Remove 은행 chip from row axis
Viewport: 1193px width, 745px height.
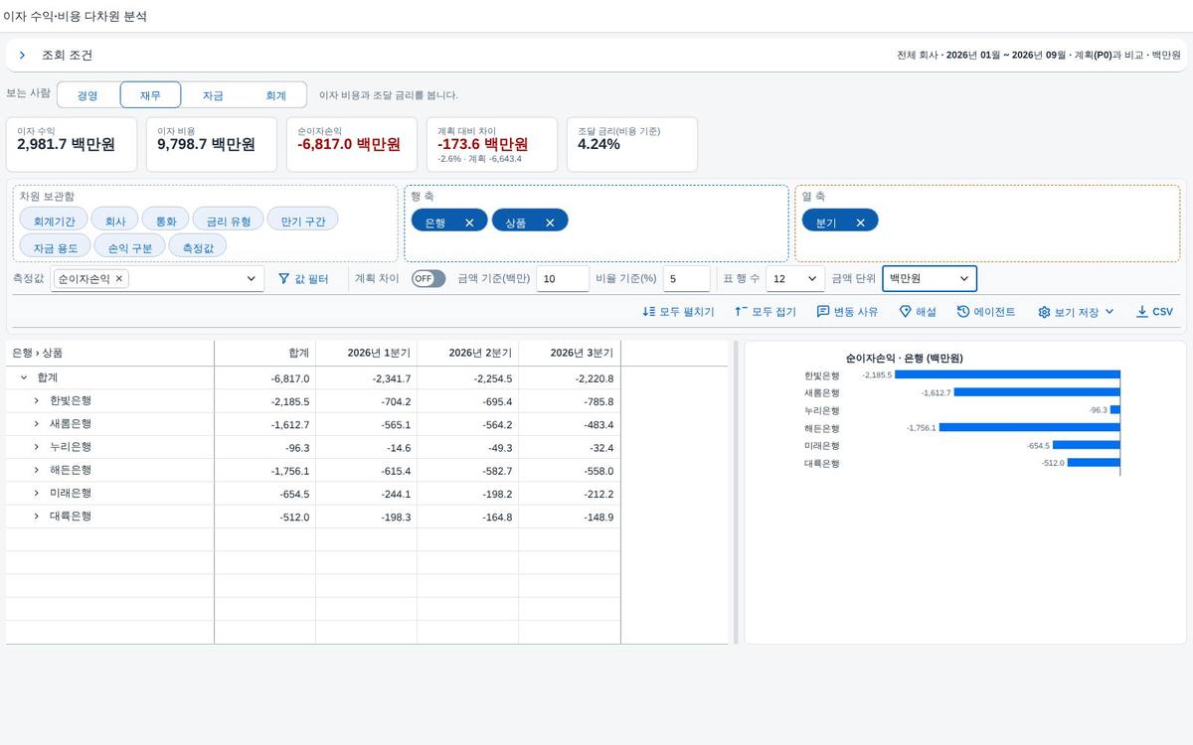coord(469,223)
